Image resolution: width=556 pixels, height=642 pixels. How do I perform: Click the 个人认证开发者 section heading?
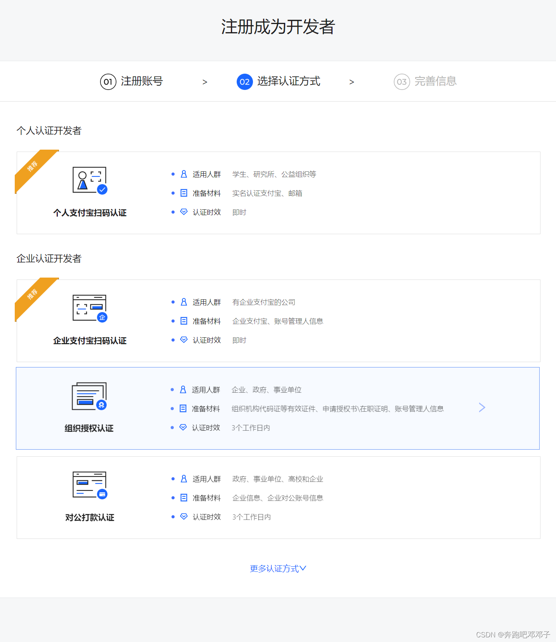tap(49, 131)
